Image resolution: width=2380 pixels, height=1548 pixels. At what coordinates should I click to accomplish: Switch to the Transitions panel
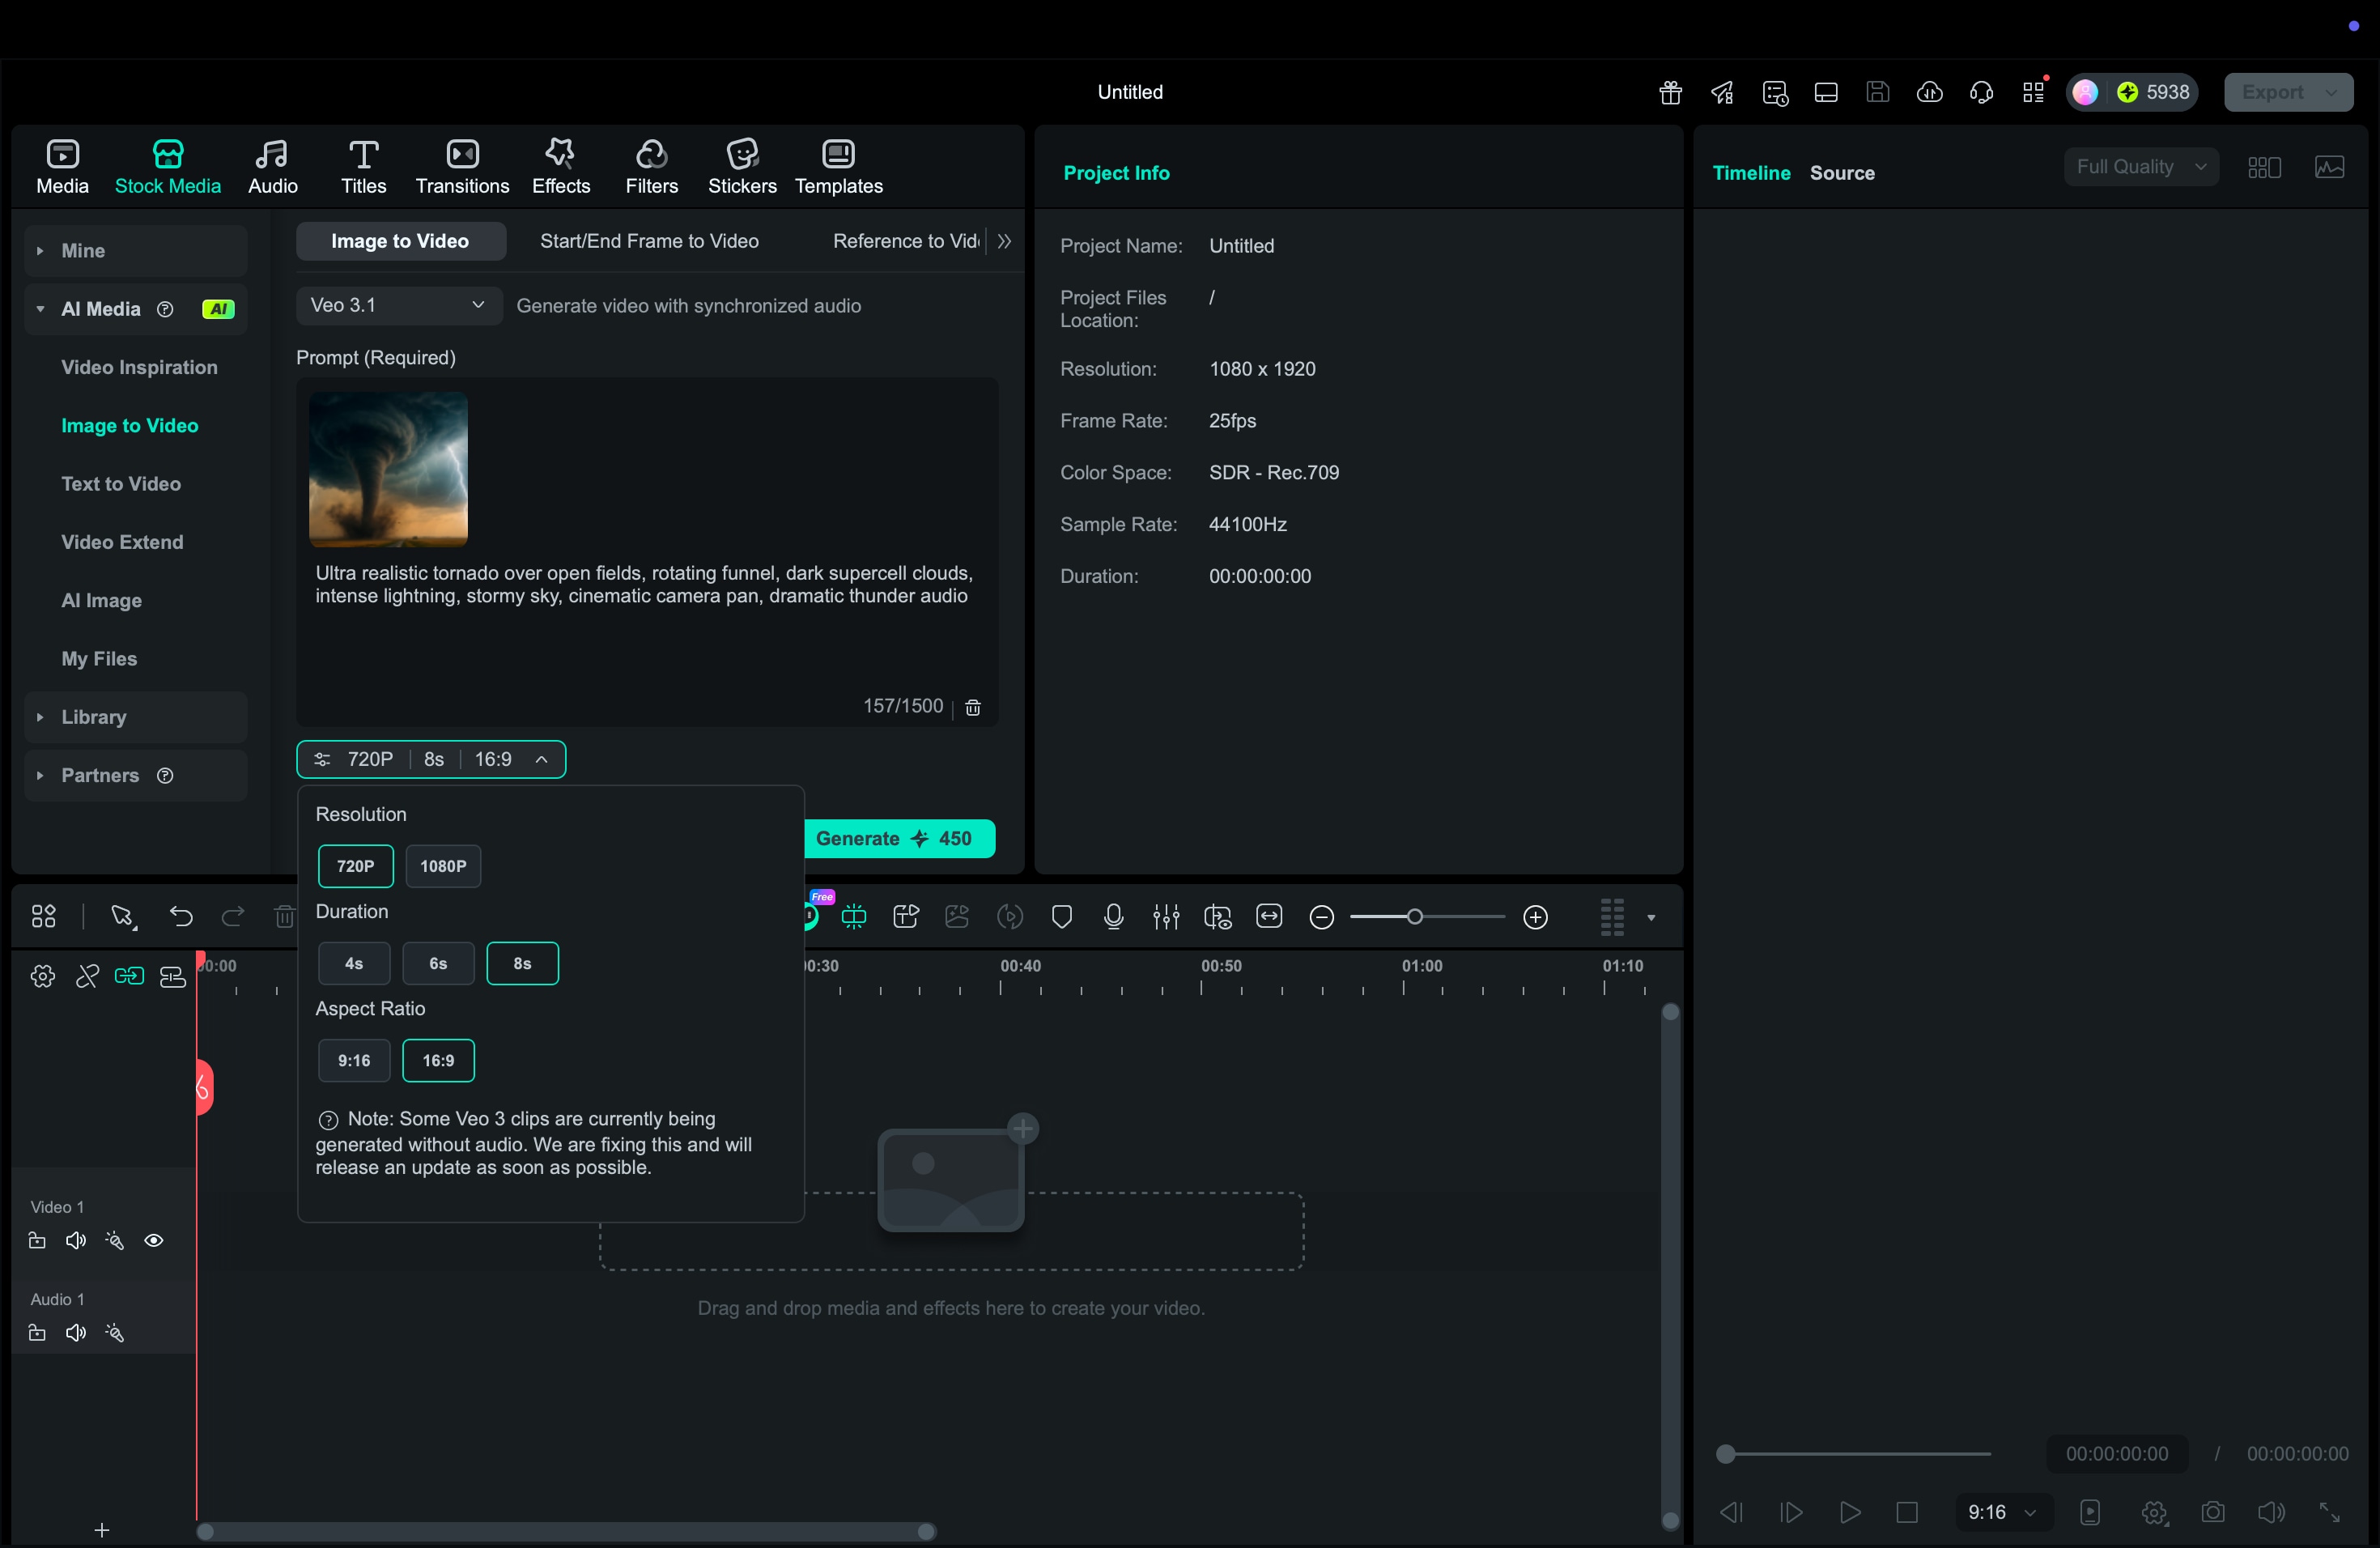pos(461,165)
